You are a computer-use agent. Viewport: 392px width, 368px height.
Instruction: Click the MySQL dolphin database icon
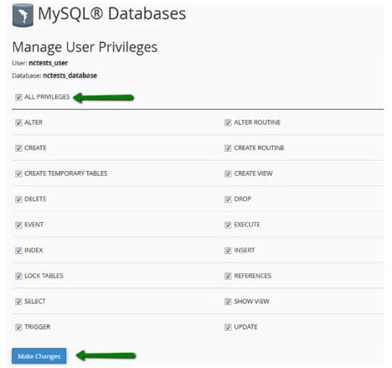tap(23, 15)
